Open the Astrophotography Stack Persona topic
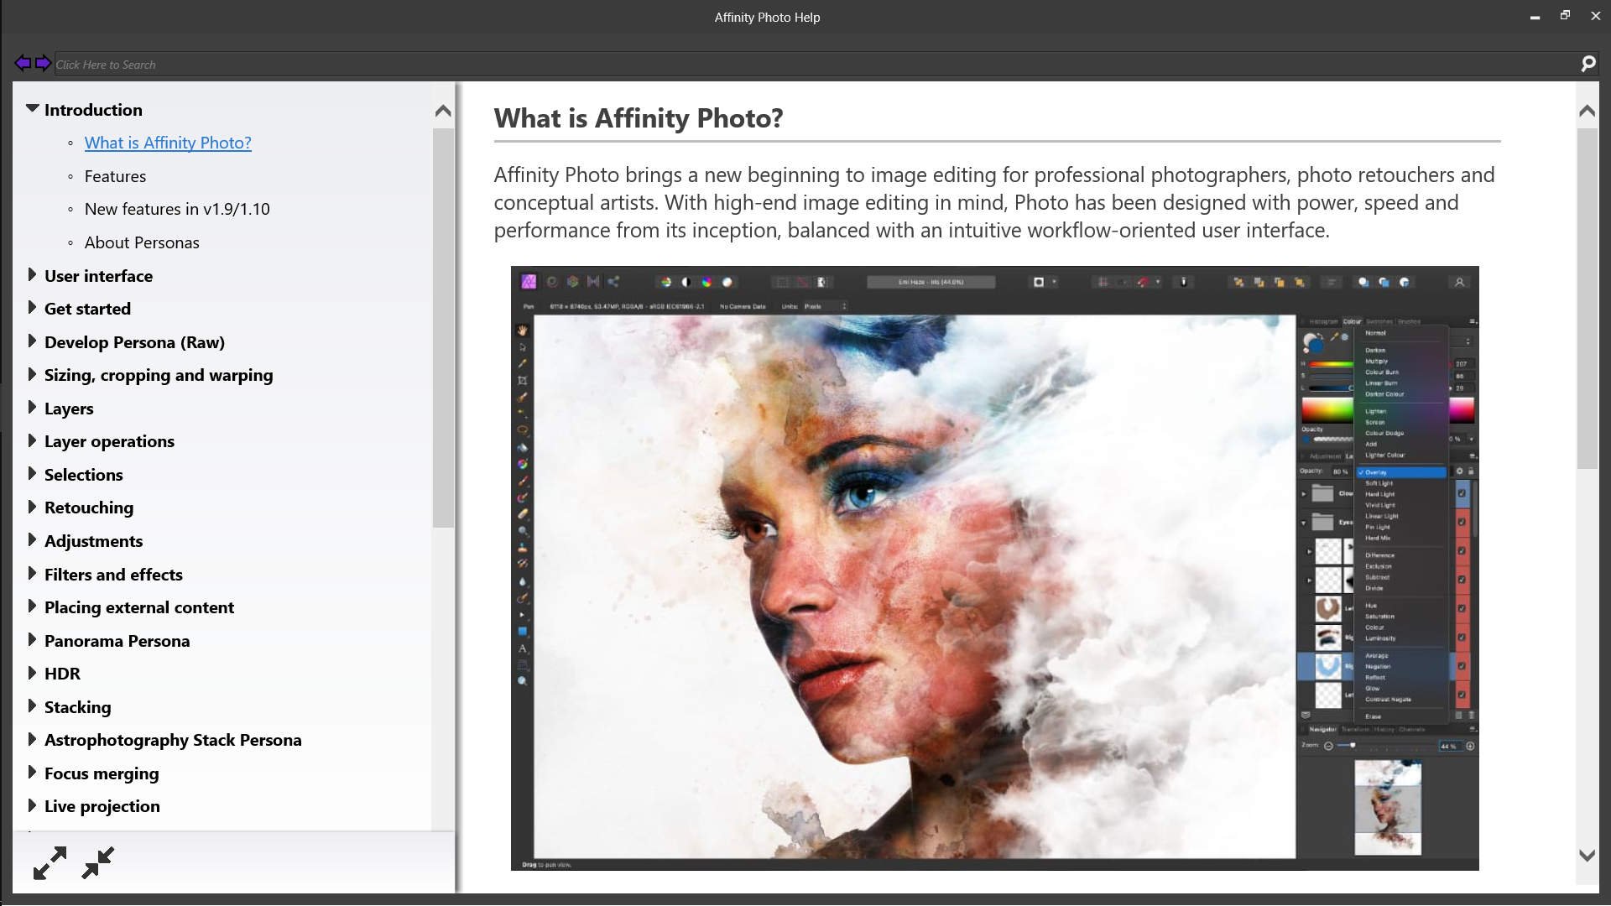1611x906 pixels. [173, 740]
